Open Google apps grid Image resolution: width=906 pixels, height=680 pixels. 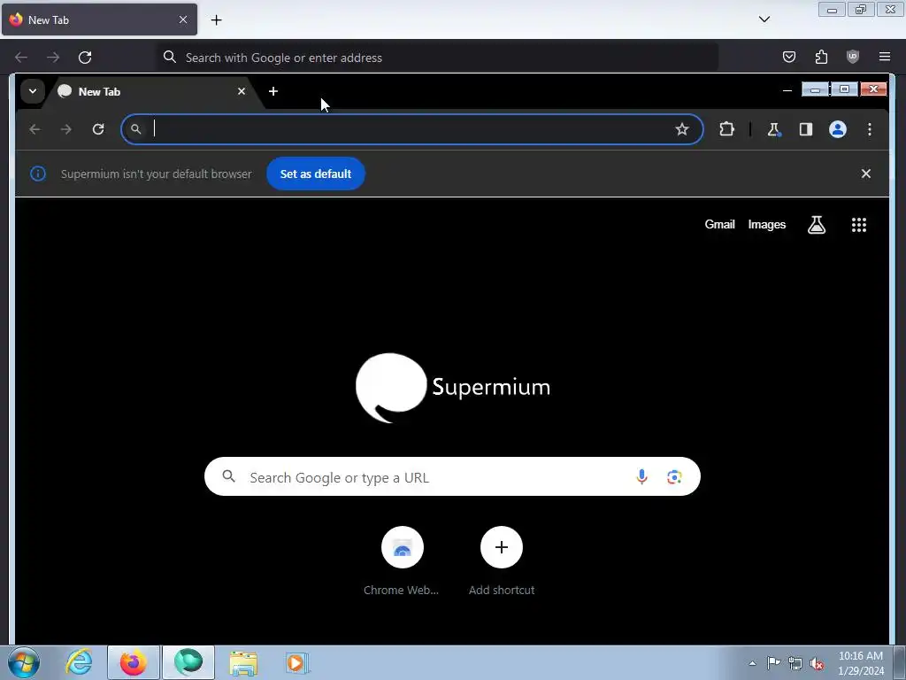tap(858, 224)
